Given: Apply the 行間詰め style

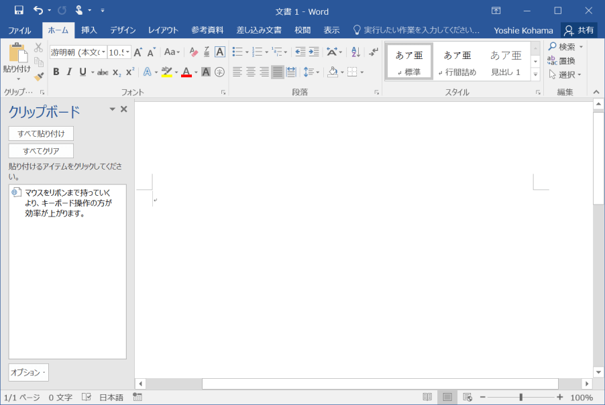Looking at the screenshot, I should (x=457, y=62).
